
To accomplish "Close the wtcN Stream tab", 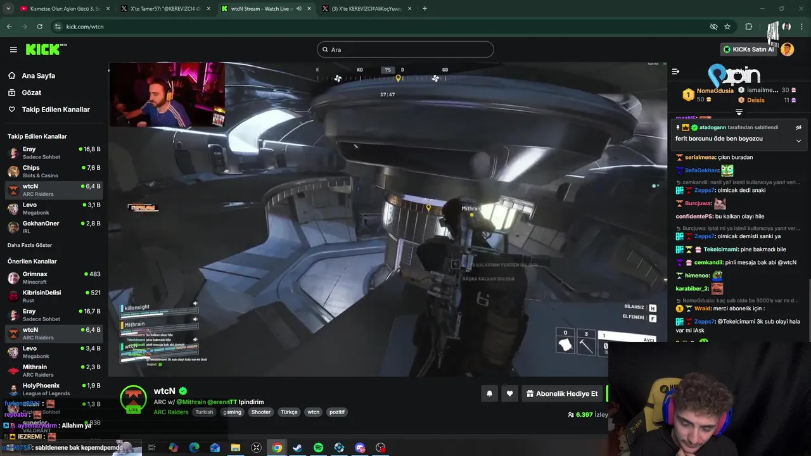I will (309, 9).
